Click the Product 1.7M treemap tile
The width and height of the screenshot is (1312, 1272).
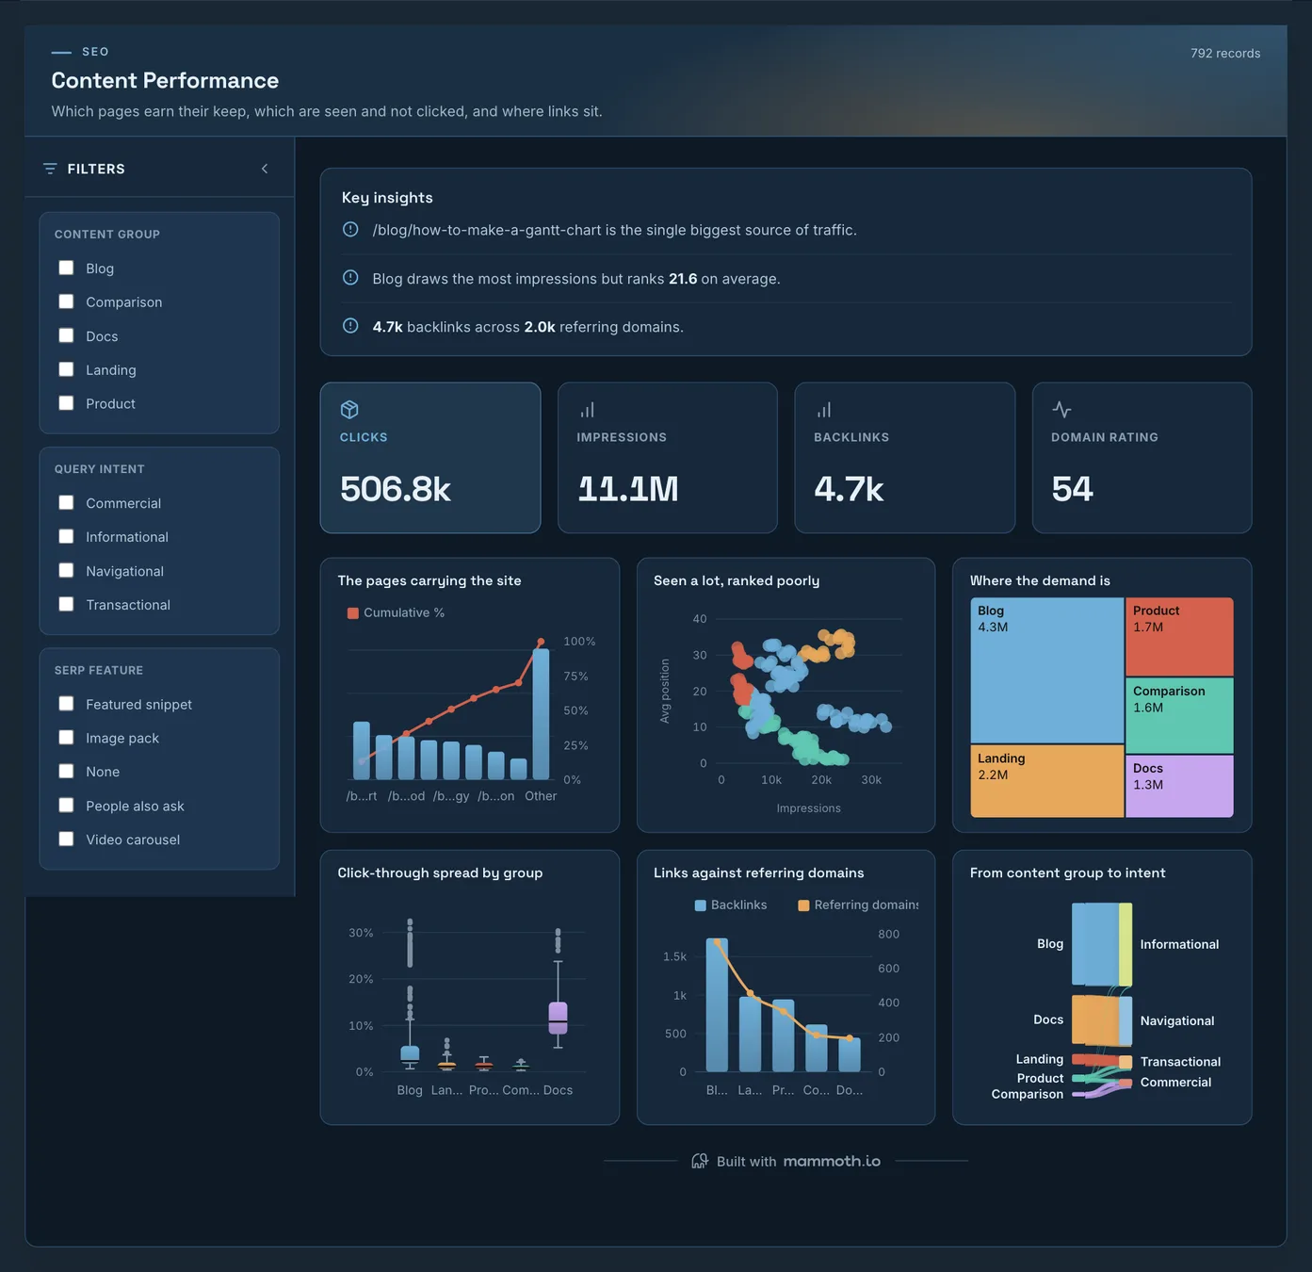(x=1179, y=637)
